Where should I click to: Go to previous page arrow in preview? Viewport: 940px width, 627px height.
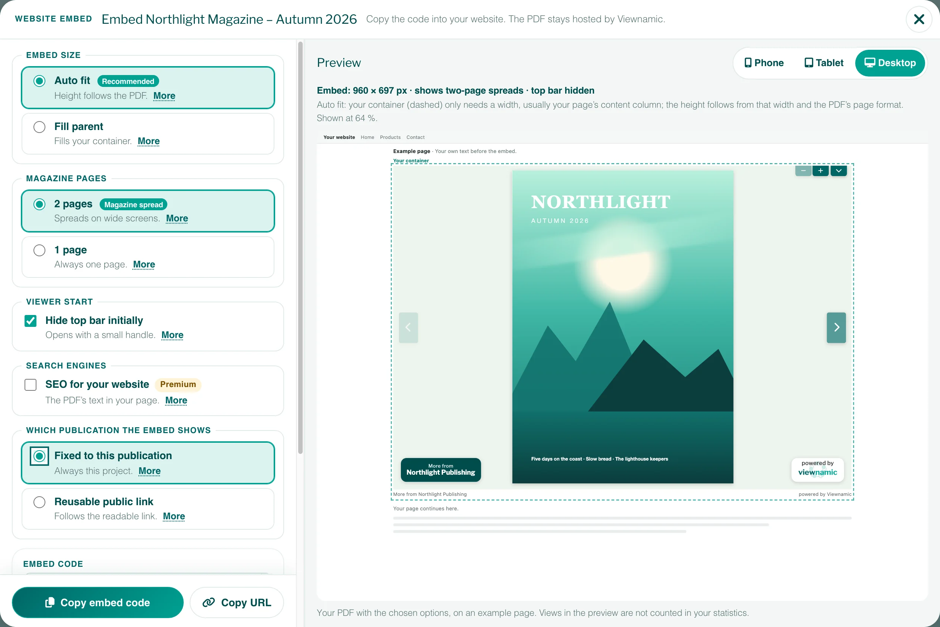pyautogui.click(x=408, y=328)
